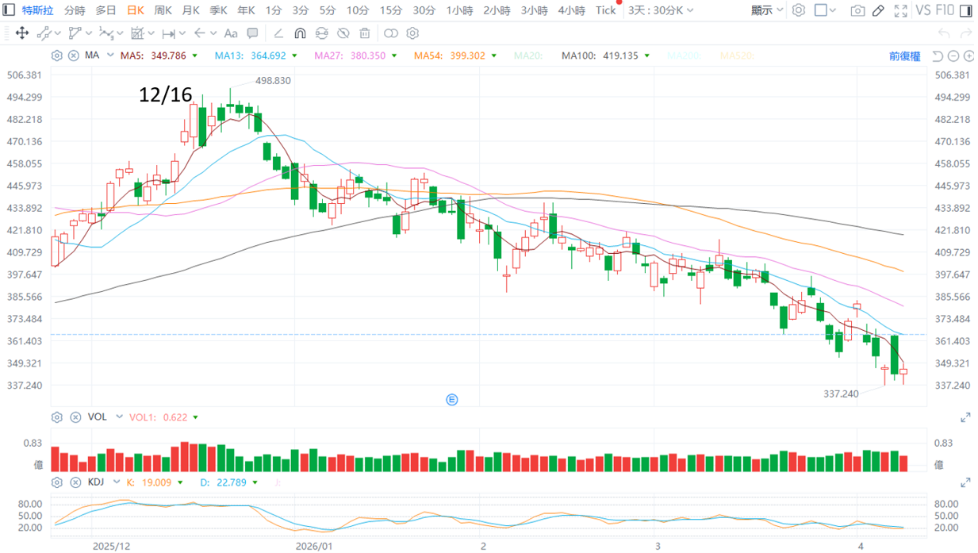Remove the MA indicator with its X icon
The height and width of the screenshot is (553, 978).
(x=74, y=56)
